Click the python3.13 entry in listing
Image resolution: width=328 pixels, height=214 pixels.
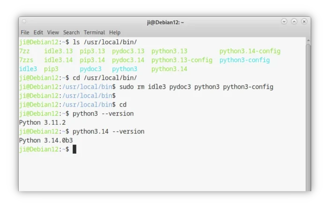[x=169, y=51]
